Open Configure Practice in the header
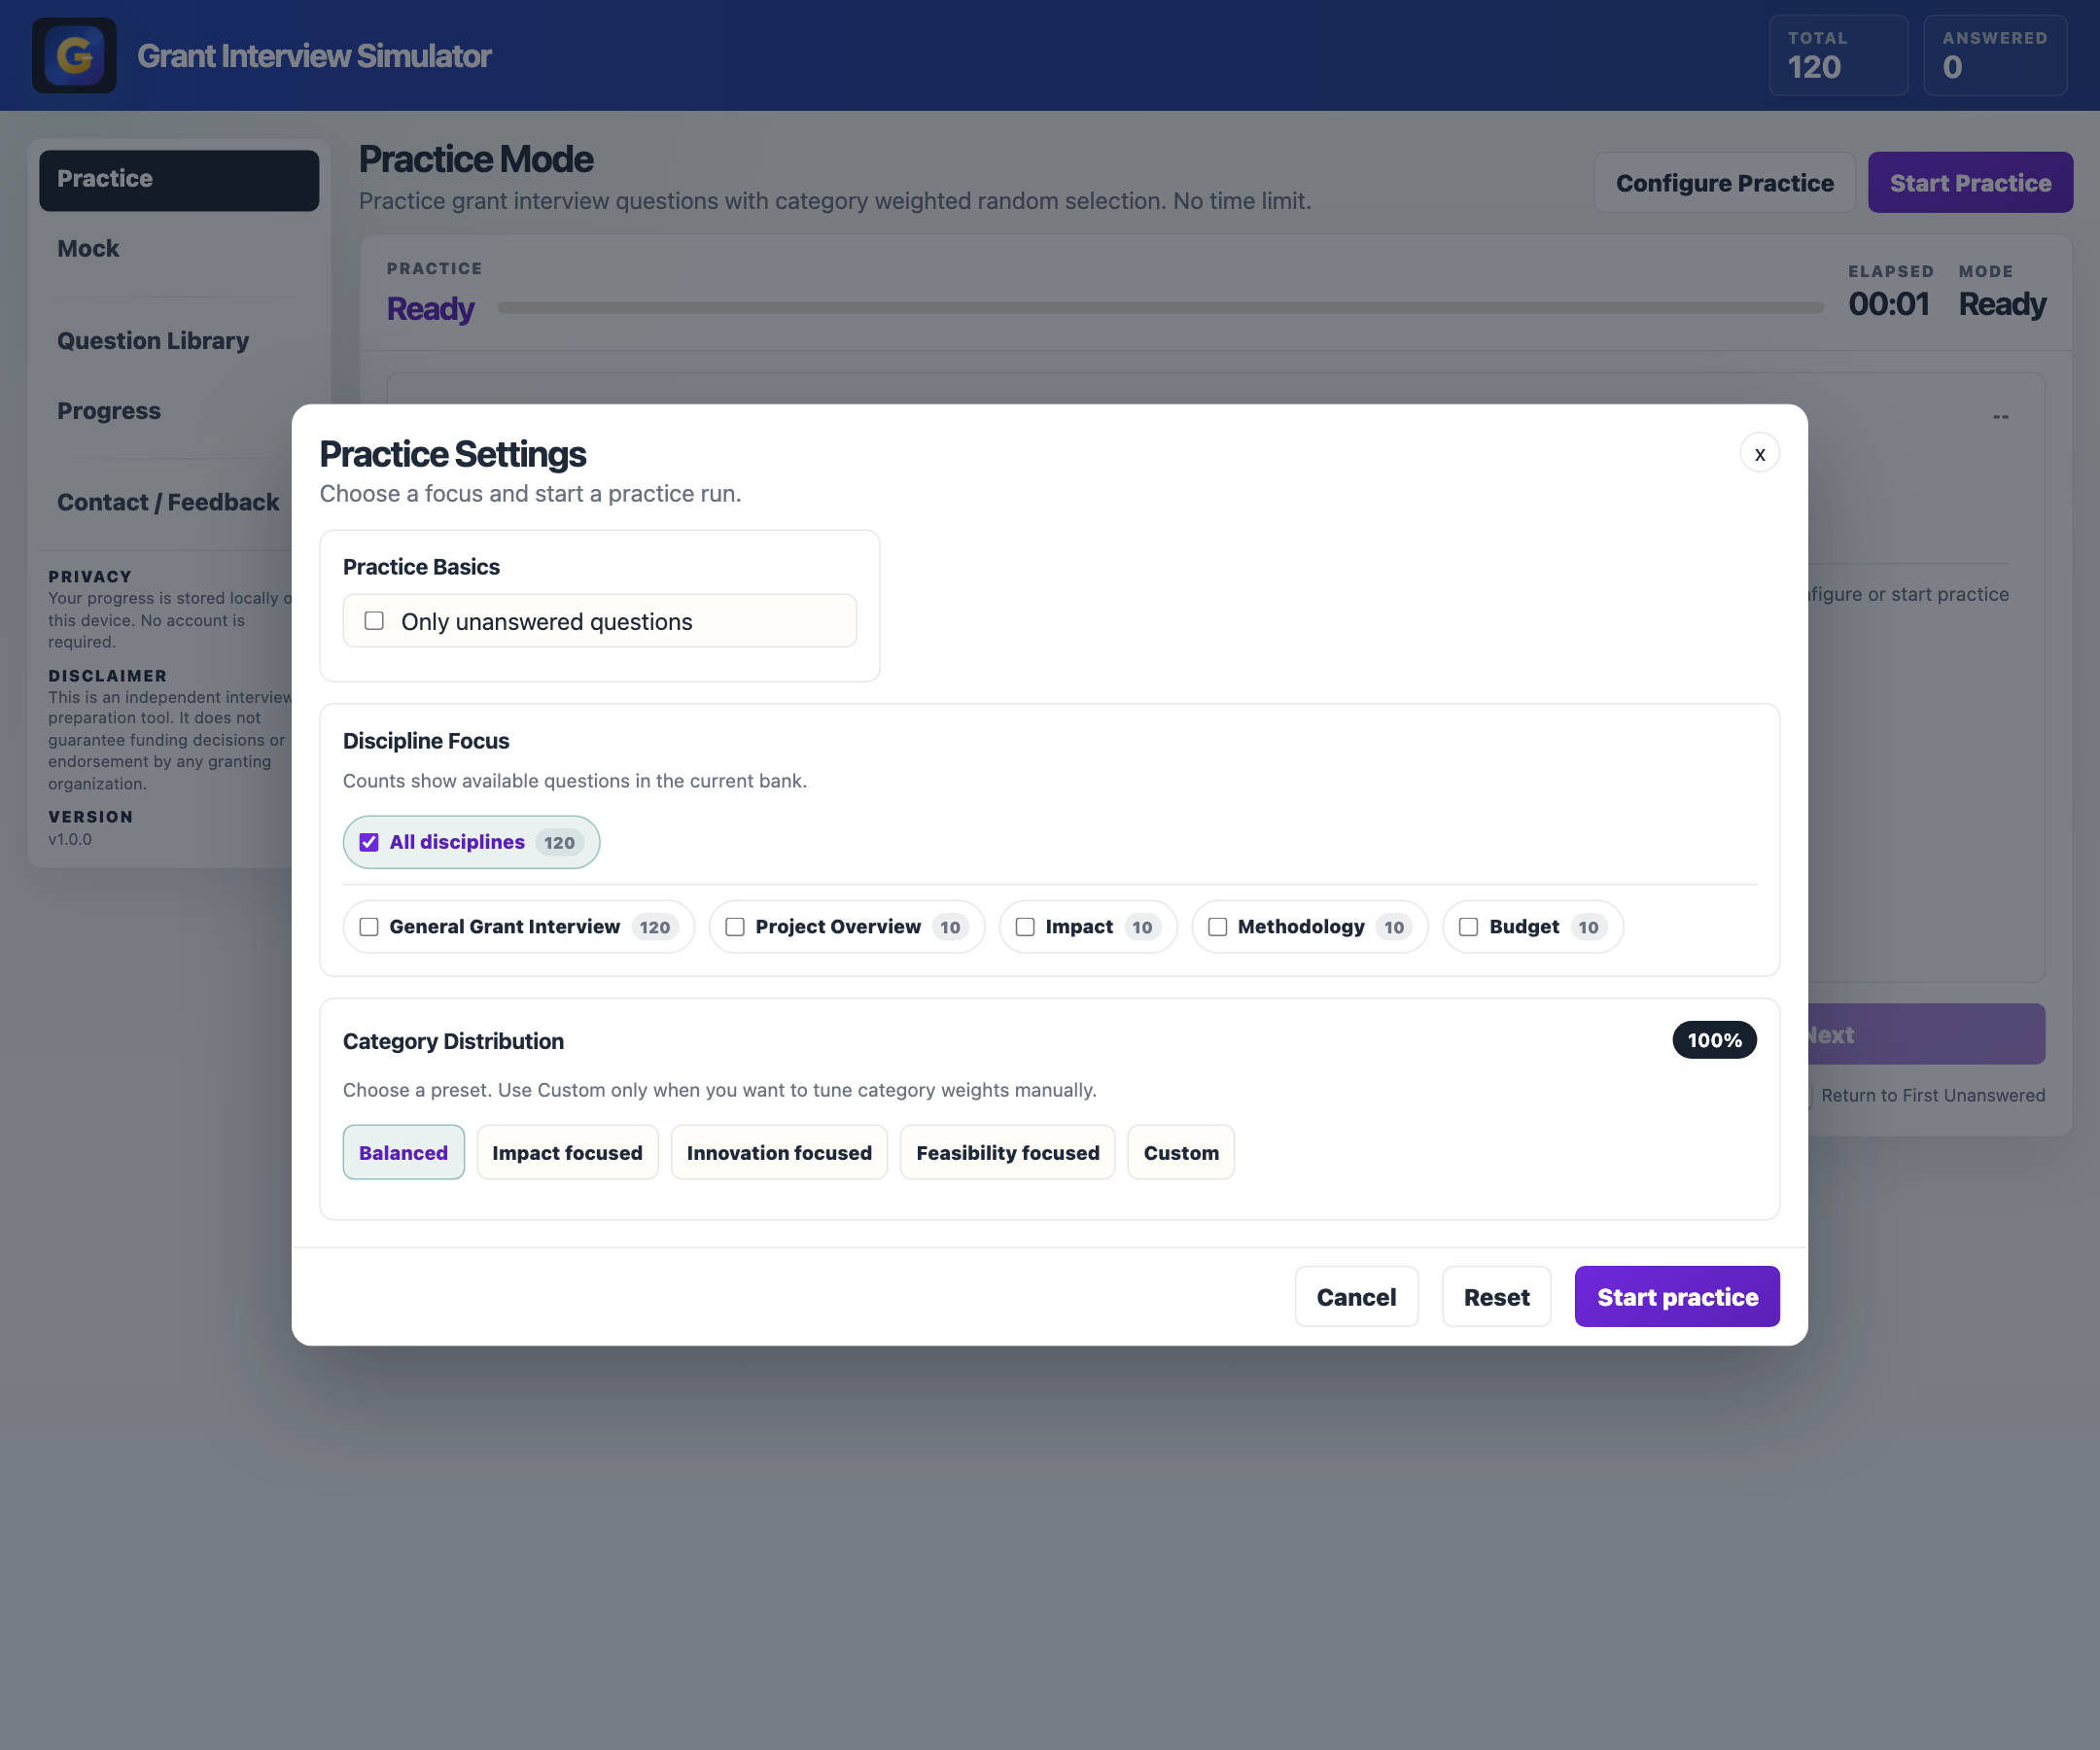The height and width of the screenshot is (1750, 2100). point(1724,182)
